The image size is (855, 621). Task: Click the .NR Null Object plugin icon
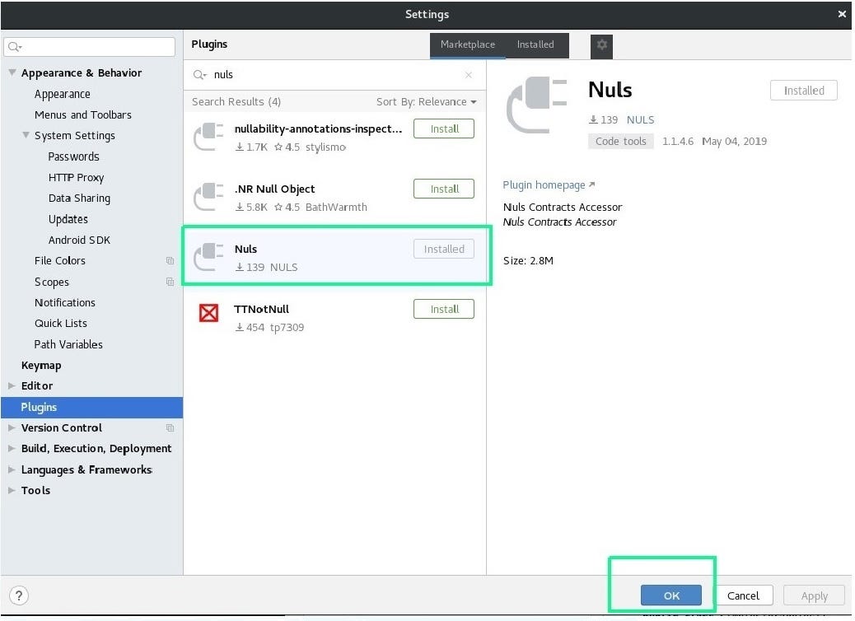[x=208, y=197]
